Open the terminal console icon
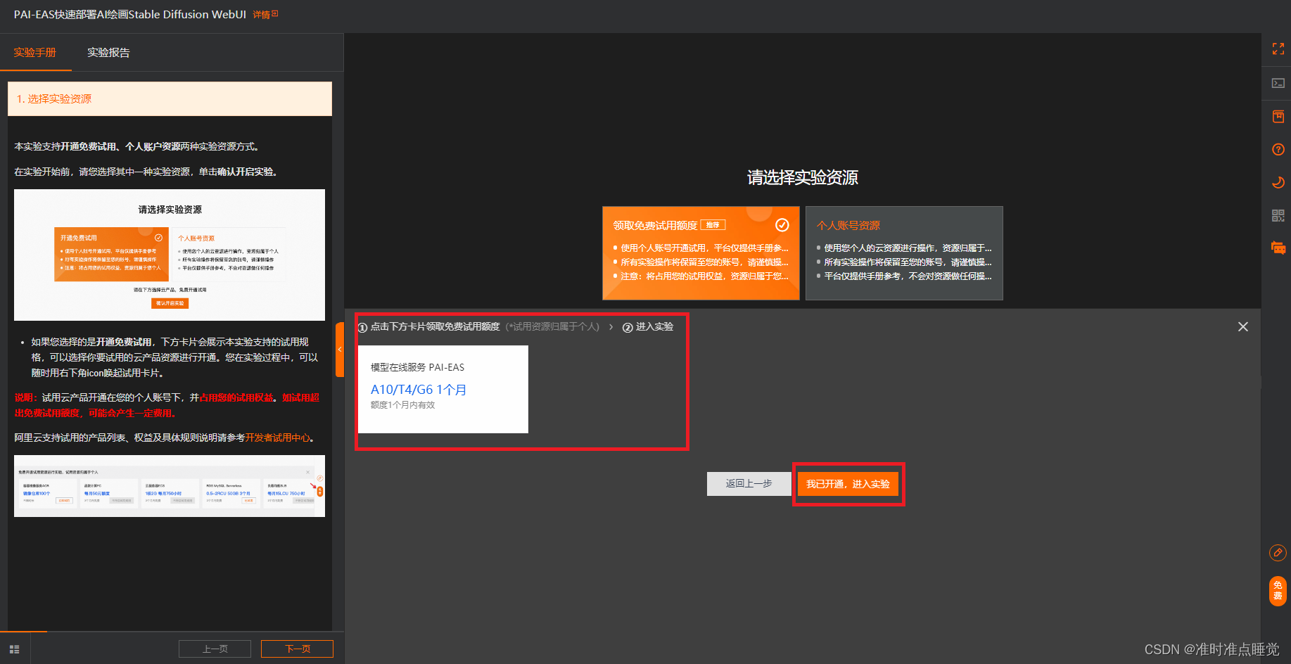The width and height of the screenshot is (1291, 664). point(1278,83)
